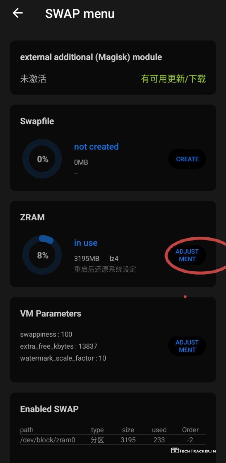Tap the swappiness : 100 parameter

46,334
